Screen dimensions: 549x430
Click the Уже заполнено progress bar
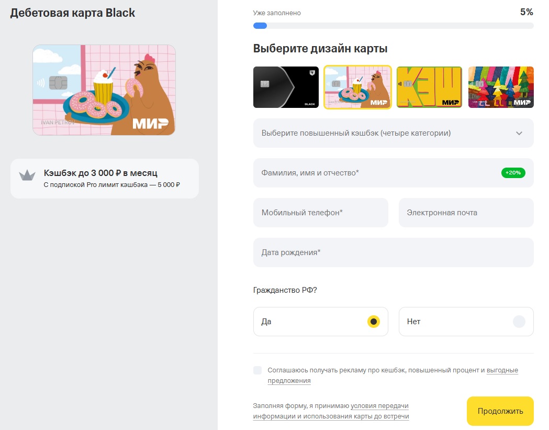(393, 26)
